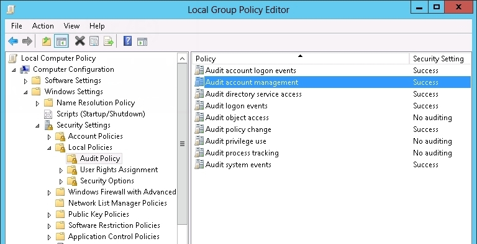Screen dimensions: 477x244
Task: Click the Forward arrow toolbar icon
Action: pyautogui.click(x=27, y=41)
